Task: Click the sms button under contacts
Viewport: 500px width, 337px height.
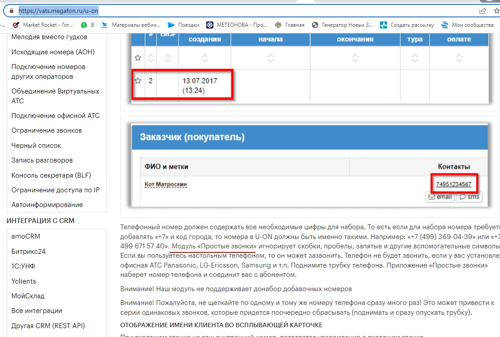Action: coord(469,197)
